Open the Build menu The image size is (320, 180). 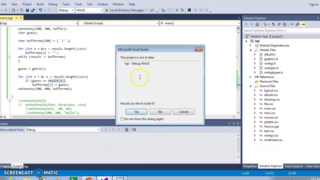[40, 4]
